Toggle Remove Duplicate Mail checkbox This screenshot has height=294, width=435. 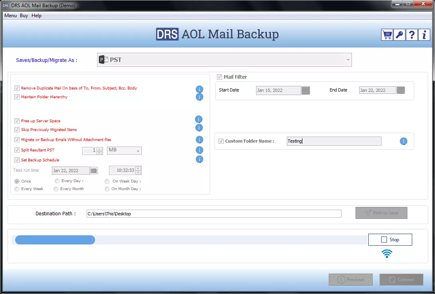(x=17, y=88)
